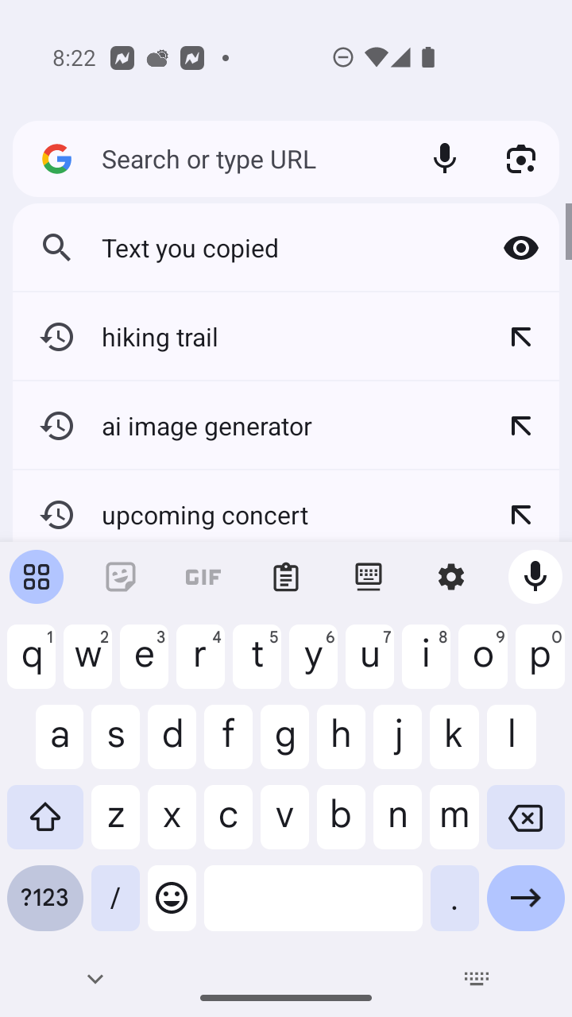This screenshot has height=1017, width=572.
Task: Switch to ?123 symbols keyboard
Action: click(45, 898)
